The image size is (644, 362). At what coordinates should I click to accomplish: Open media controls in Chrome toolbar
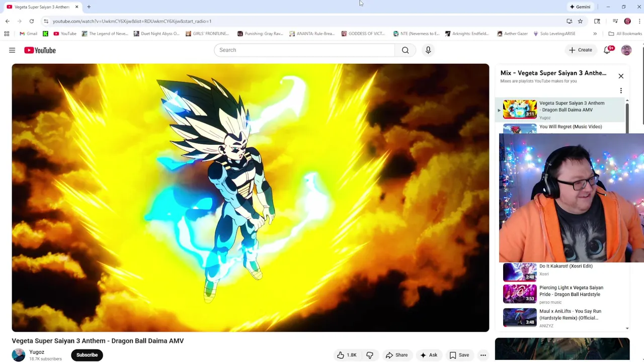pos(615,21)
